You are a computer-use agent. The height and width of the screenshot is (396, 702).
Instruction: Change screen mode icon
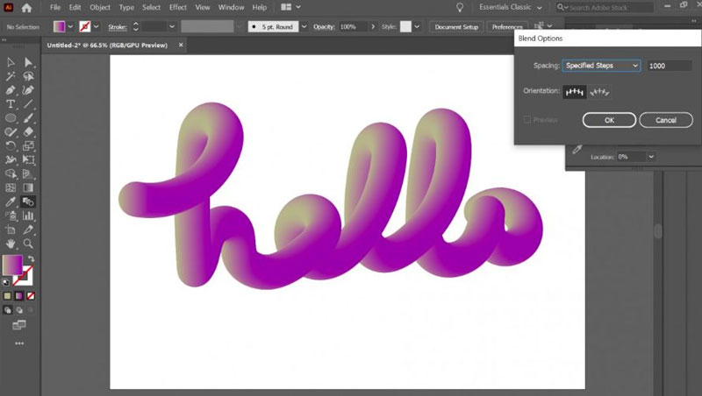(x=19, y=325)
